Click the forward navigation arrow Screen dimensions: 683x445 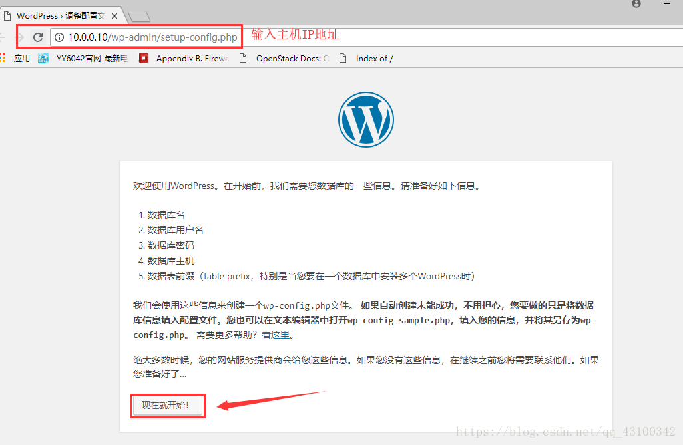19,37
